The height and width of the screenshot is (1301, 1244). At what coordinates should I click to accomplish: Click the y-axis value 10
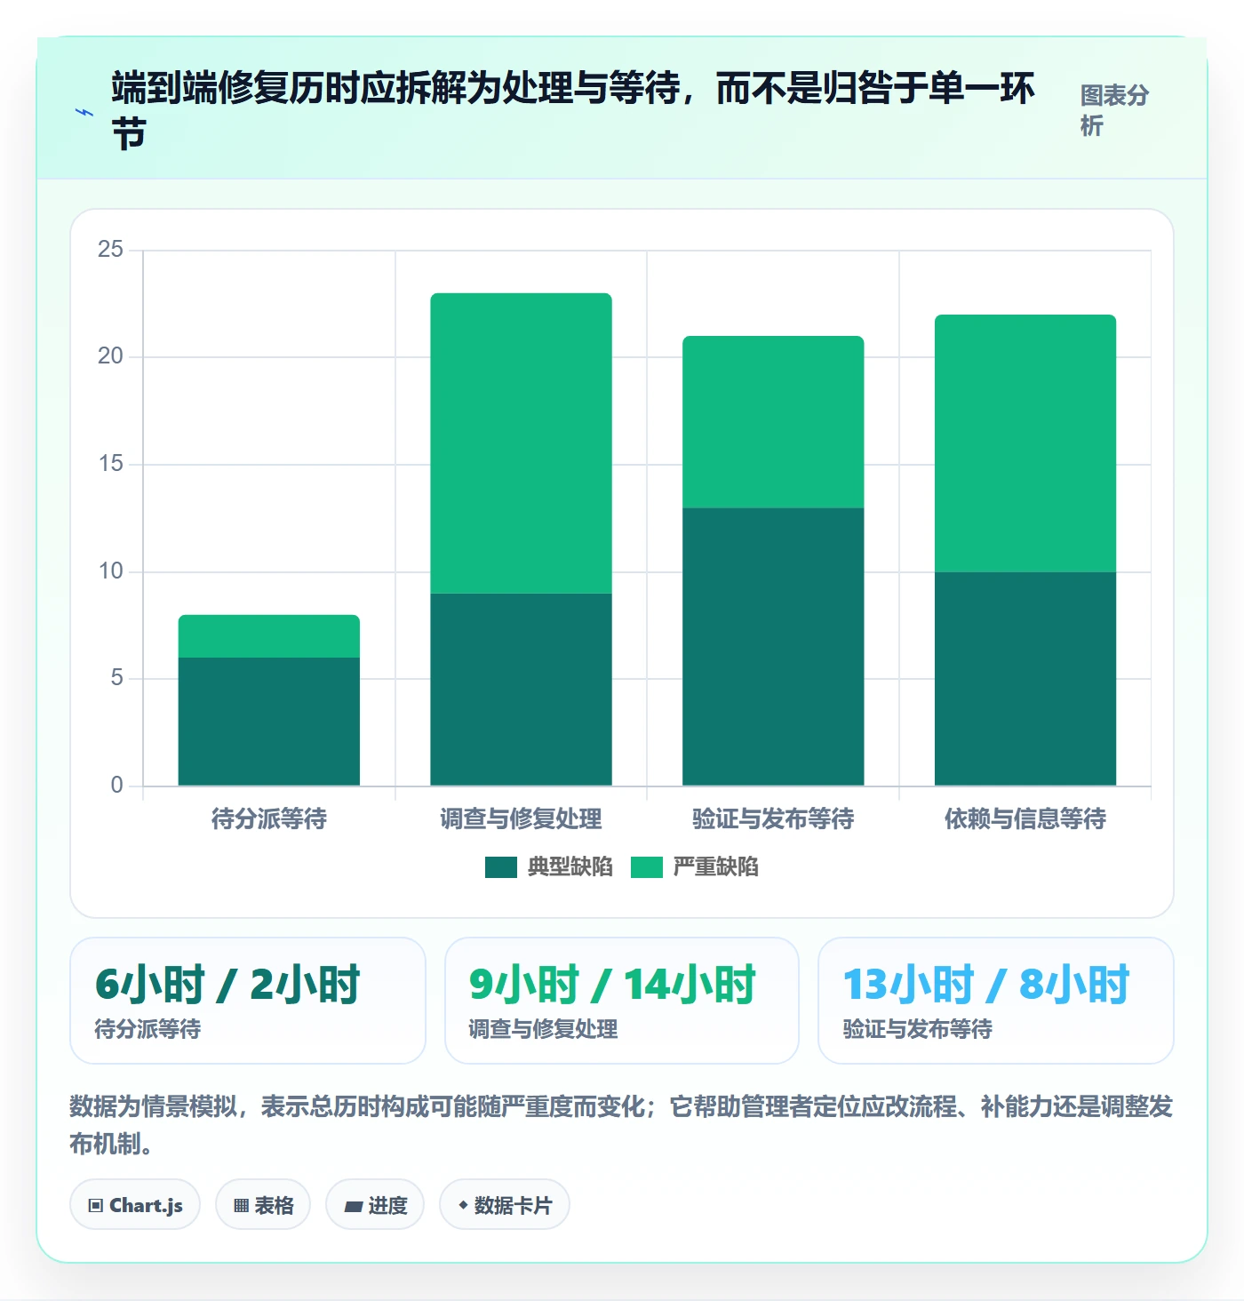pos(111,571)
